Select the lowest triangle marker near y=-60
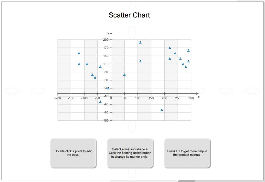The image size is (265, 182). (162, 110)
